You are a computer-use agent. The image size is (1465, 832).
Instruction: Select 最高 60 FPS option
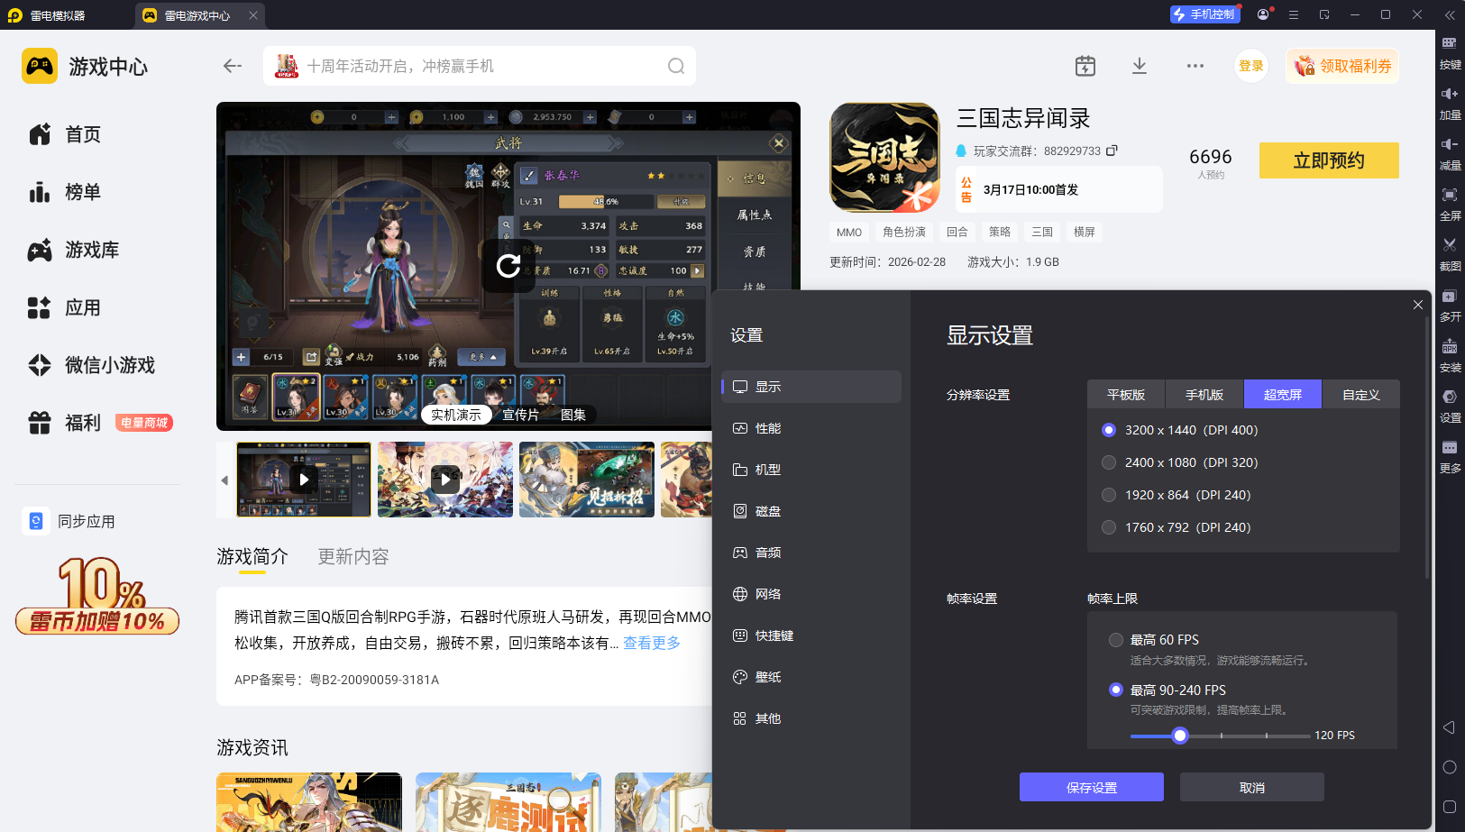pos(1116,640)
